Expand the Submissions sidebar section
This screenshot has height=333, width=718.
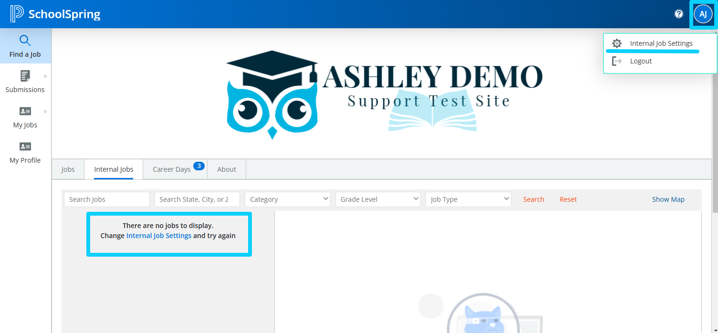click(45, 75)
